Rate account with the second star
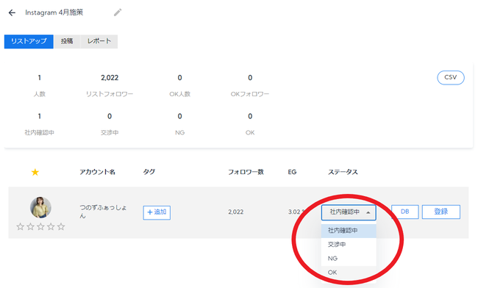 [x=30, y=226]
